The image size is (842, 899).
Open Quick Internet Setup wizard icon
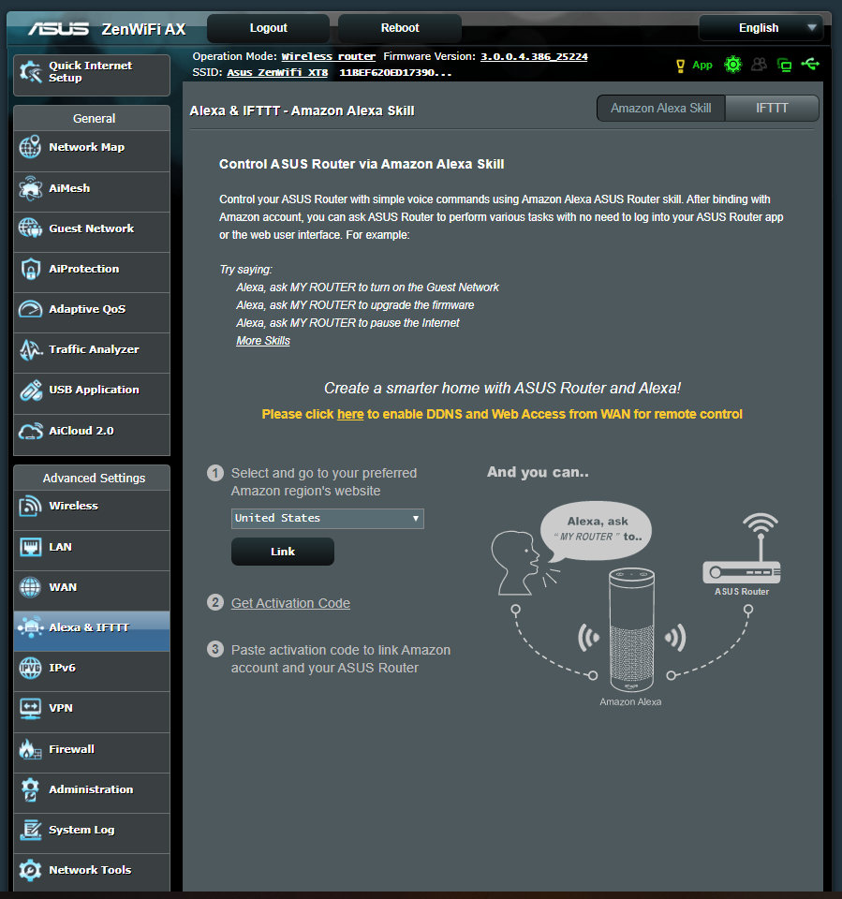pos(30,72)
